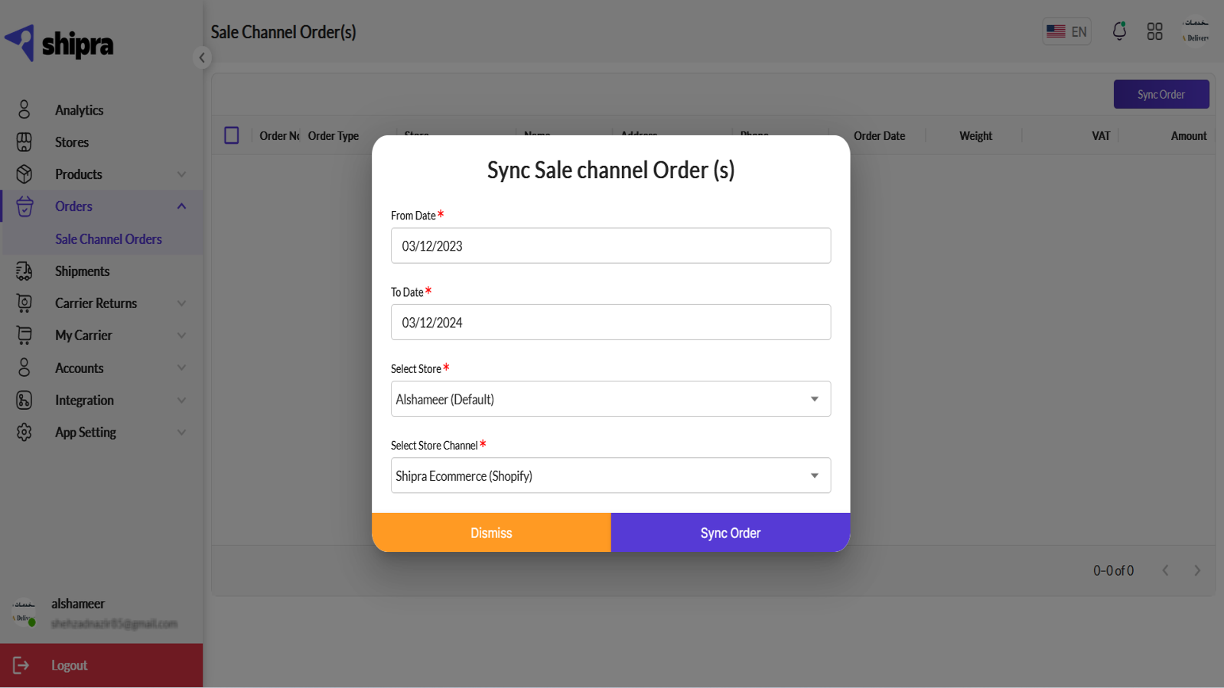Click the Shipra logo
The image size is (1224, 688).
[x=60, y=43]
